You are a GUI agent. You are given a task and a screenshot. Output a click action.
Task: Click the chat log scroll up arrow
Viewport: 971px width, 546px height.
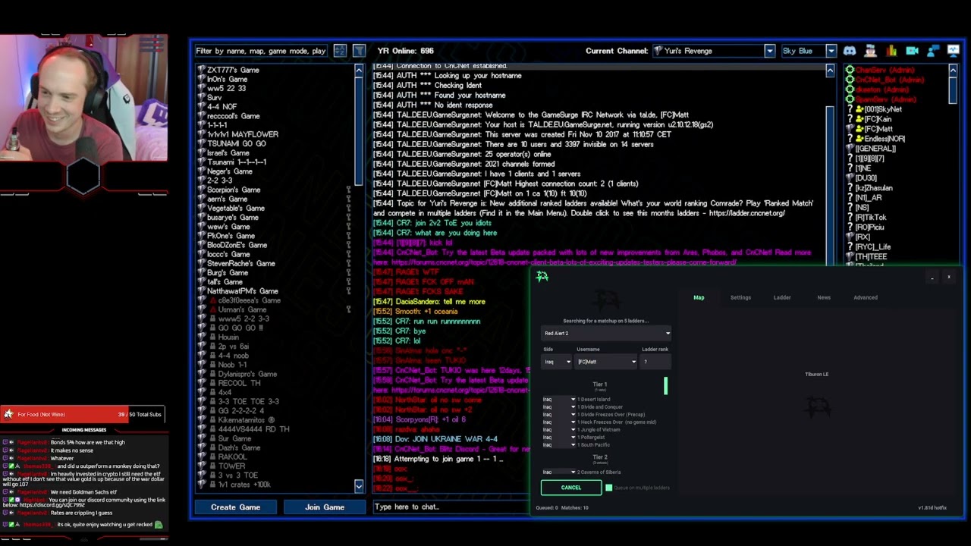tap(830, 71)
